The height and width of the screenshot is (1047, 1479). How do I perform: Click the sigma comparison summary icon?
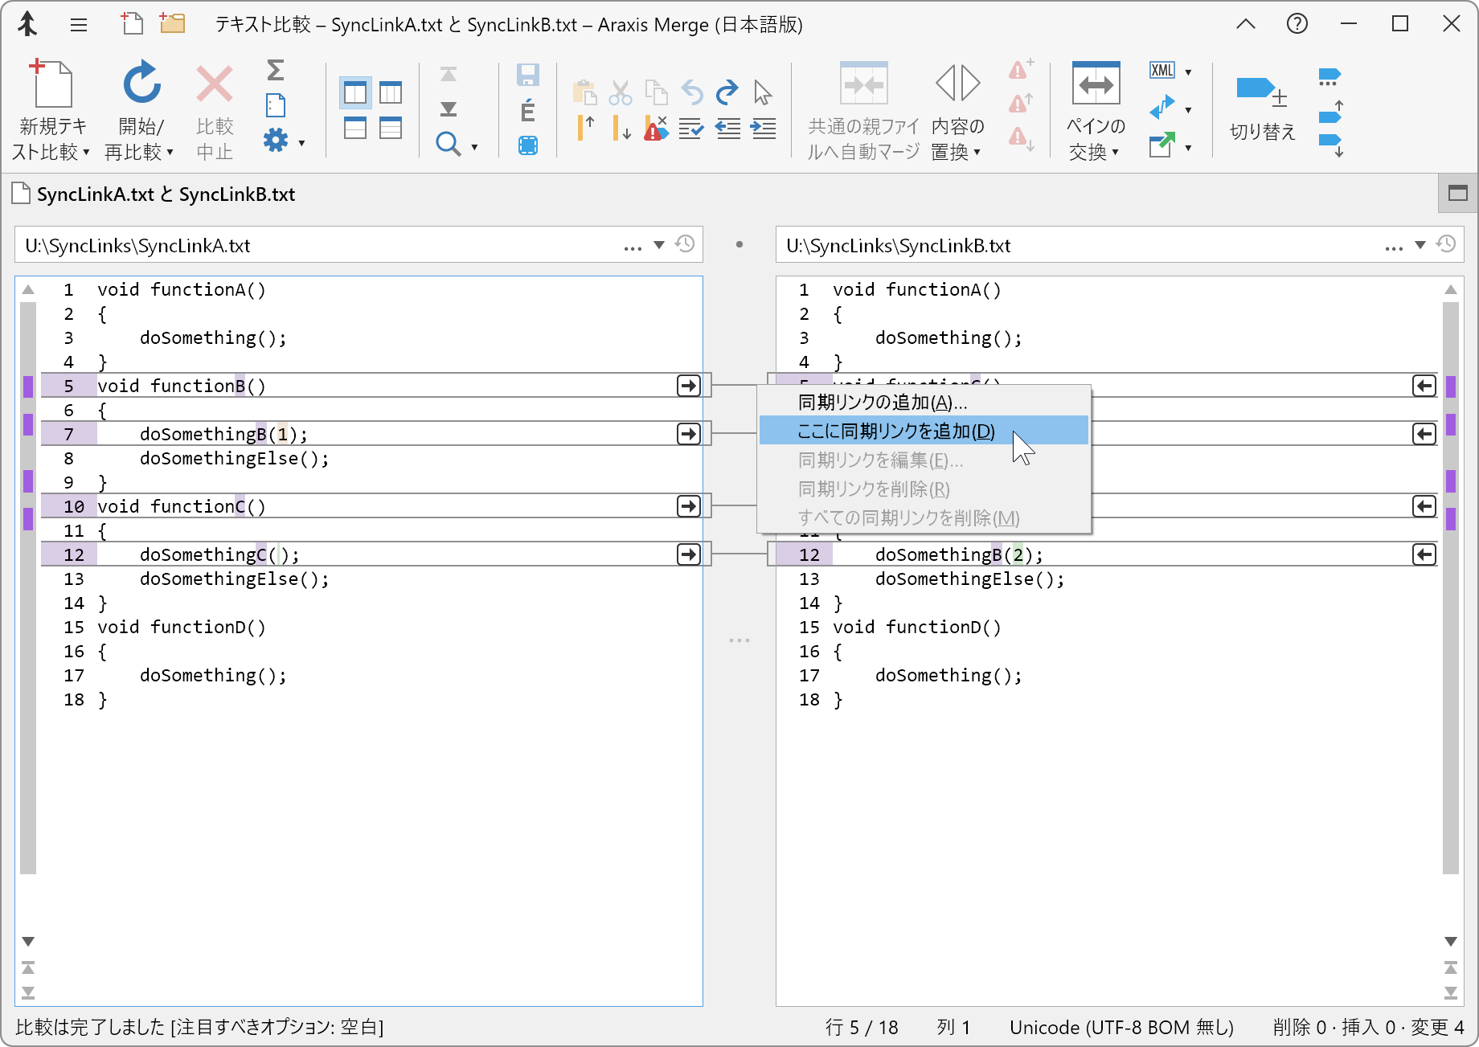click(x=275, y=71)
